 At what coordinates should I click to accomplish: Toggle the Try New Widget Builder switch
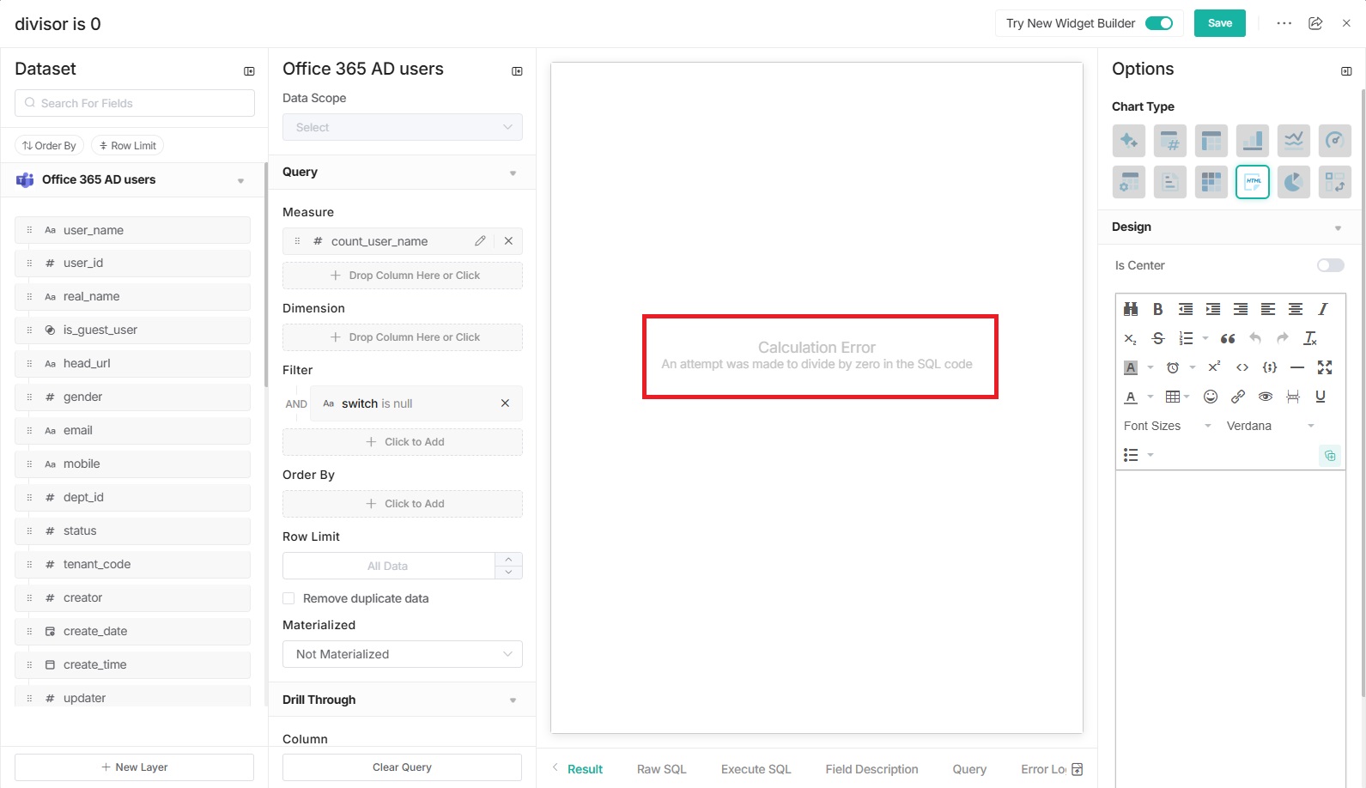[x=1158, y=23]
